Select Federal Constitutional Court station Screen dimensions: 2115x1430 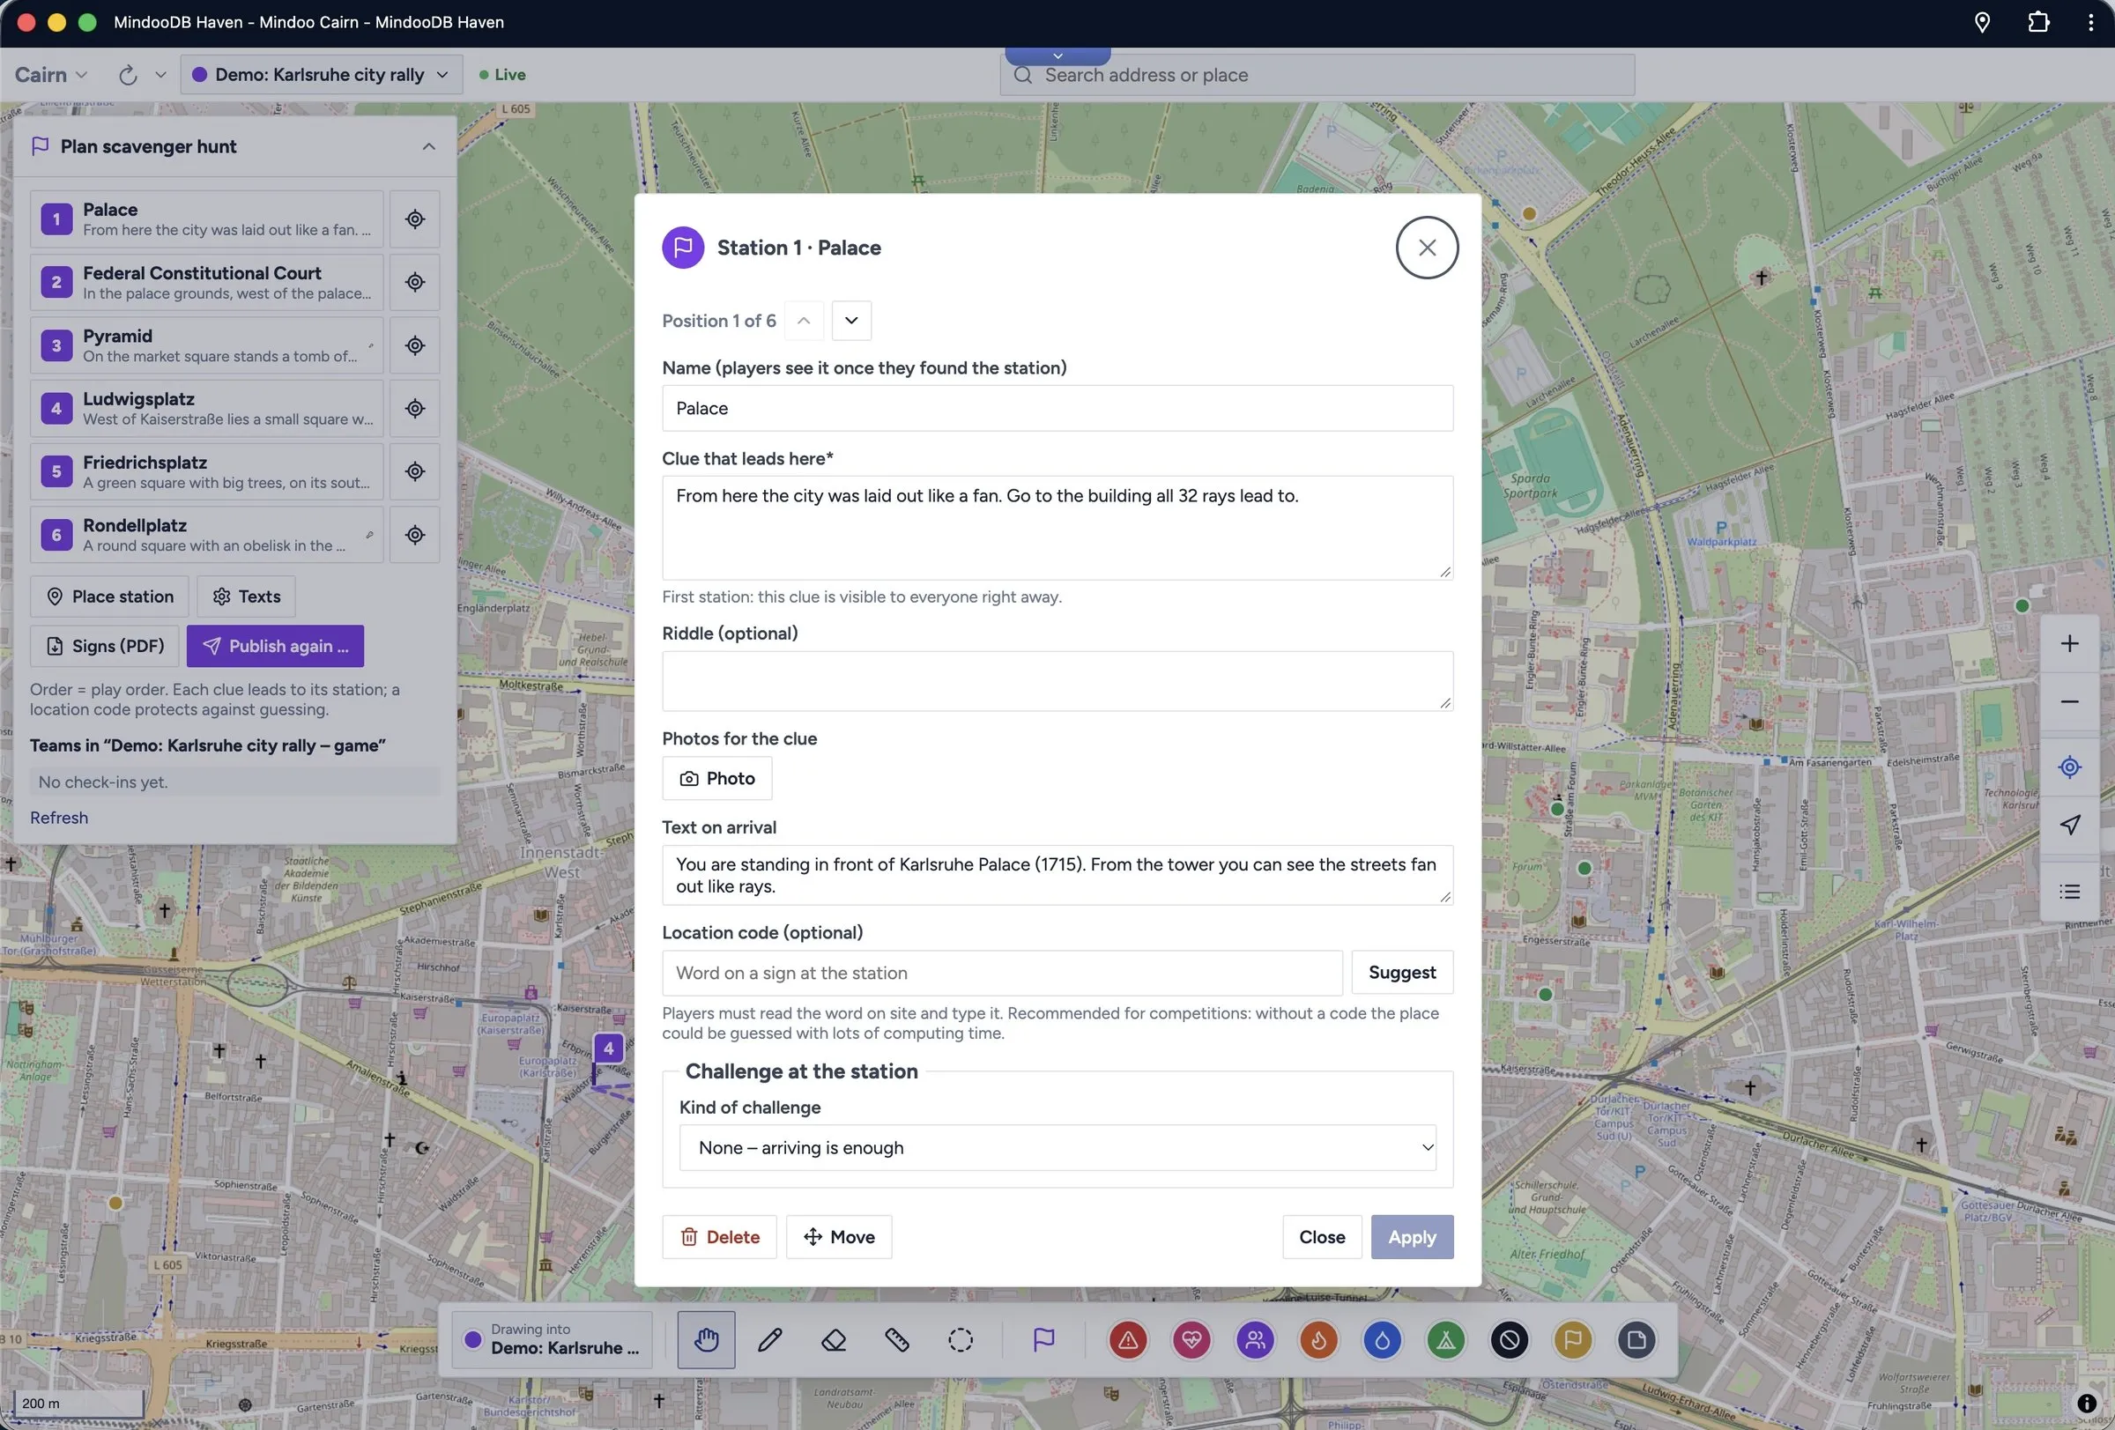206,282
